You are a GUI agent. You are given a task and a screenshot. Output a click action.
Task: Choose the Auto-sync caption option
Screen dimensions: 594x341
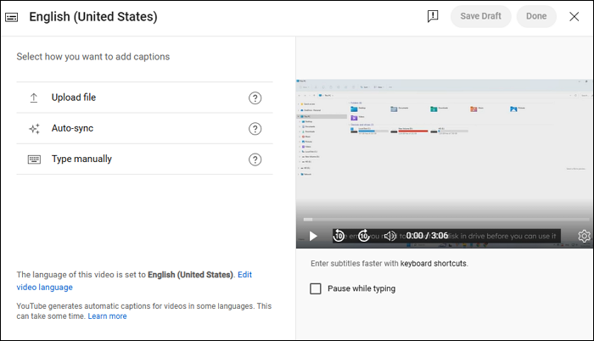click(144, 128)
